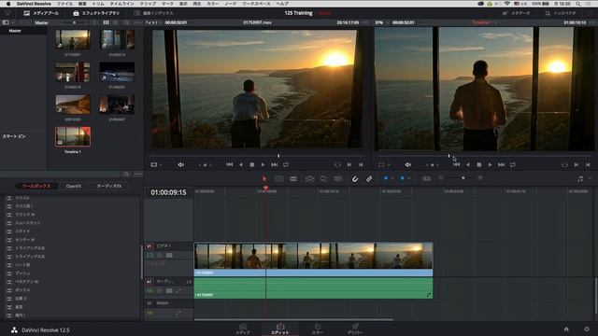Viewport: 598px width, 336px height.
Task: Open the Inspector panel button
Action: (x=561, y=13)
